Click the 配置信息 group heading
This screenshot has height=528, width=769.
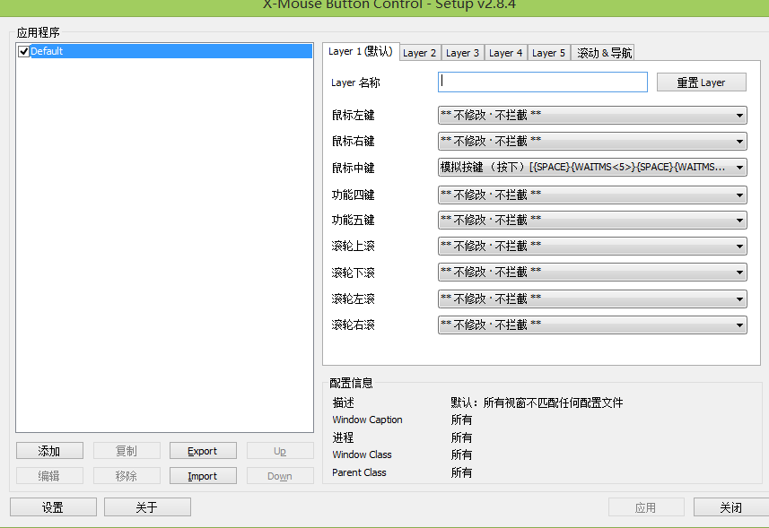351,383
